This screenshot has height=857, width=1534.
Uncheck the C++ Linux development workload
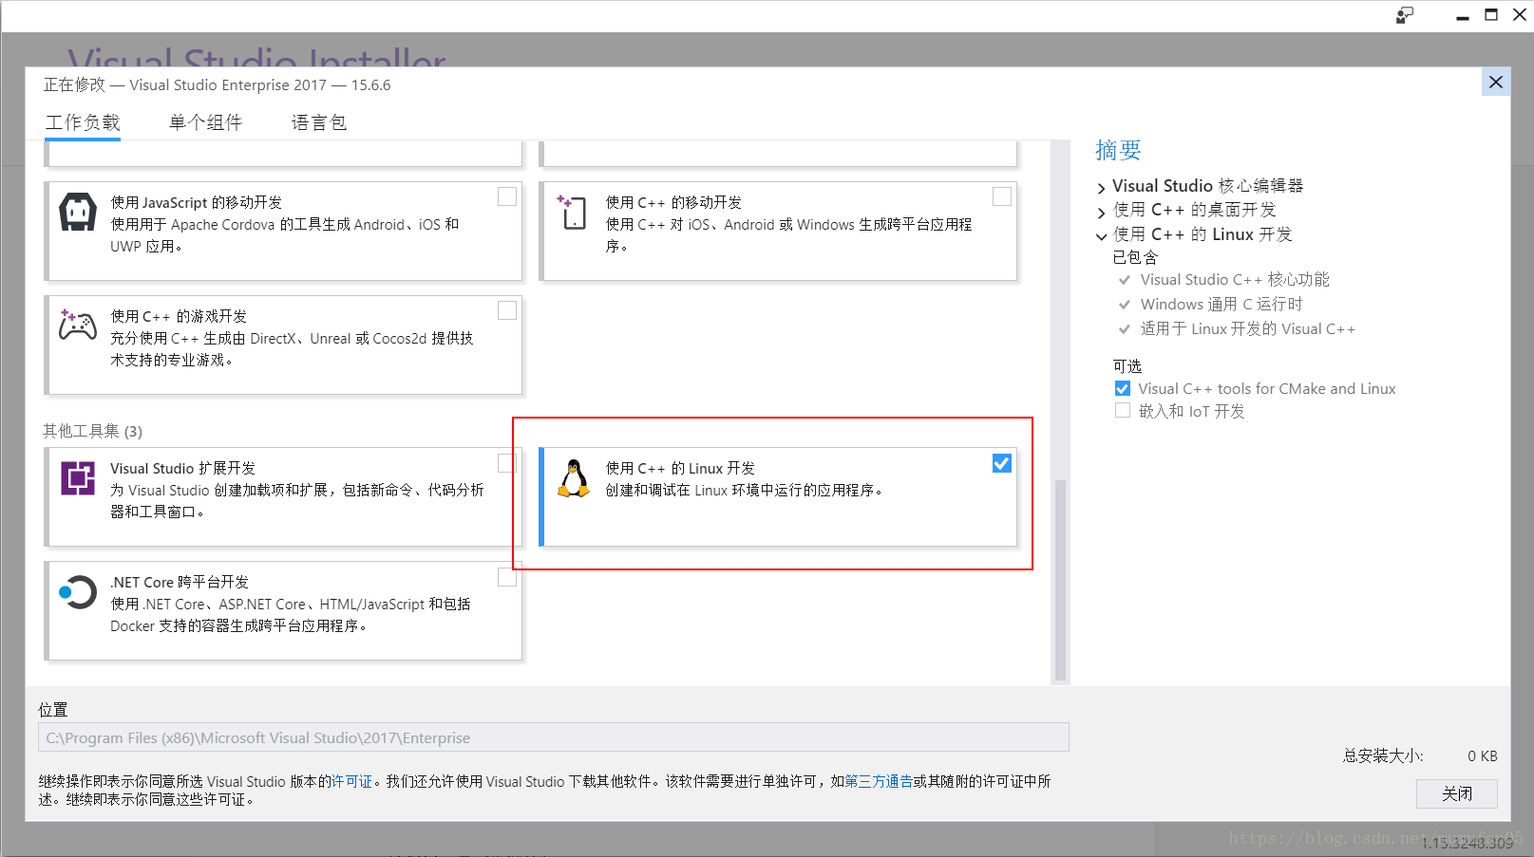click(x=1002, y=463)
